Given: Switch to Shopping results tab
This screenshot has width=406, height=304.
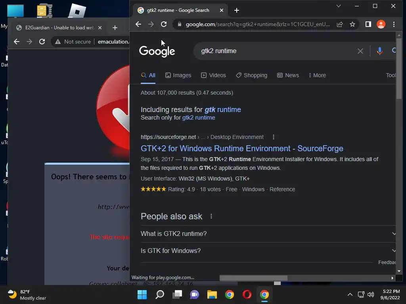Looking at the screenshot, I should click(251, 75).
